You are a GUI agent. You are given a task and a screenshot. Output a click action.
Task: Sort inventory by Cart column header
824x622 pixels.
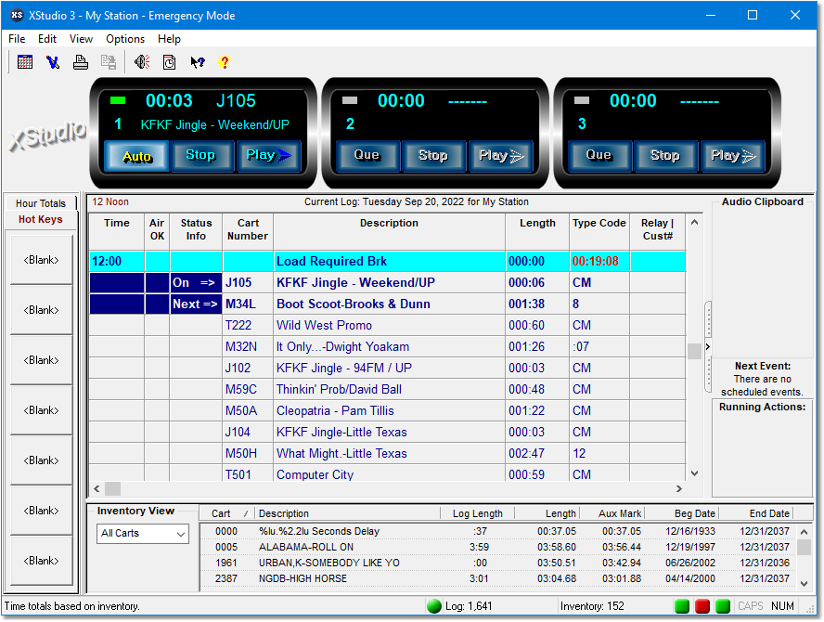[227, 513]
